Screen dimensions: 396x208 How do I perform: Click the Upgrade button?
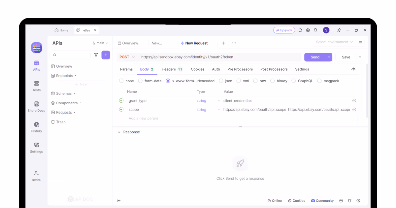click(284, 30)
